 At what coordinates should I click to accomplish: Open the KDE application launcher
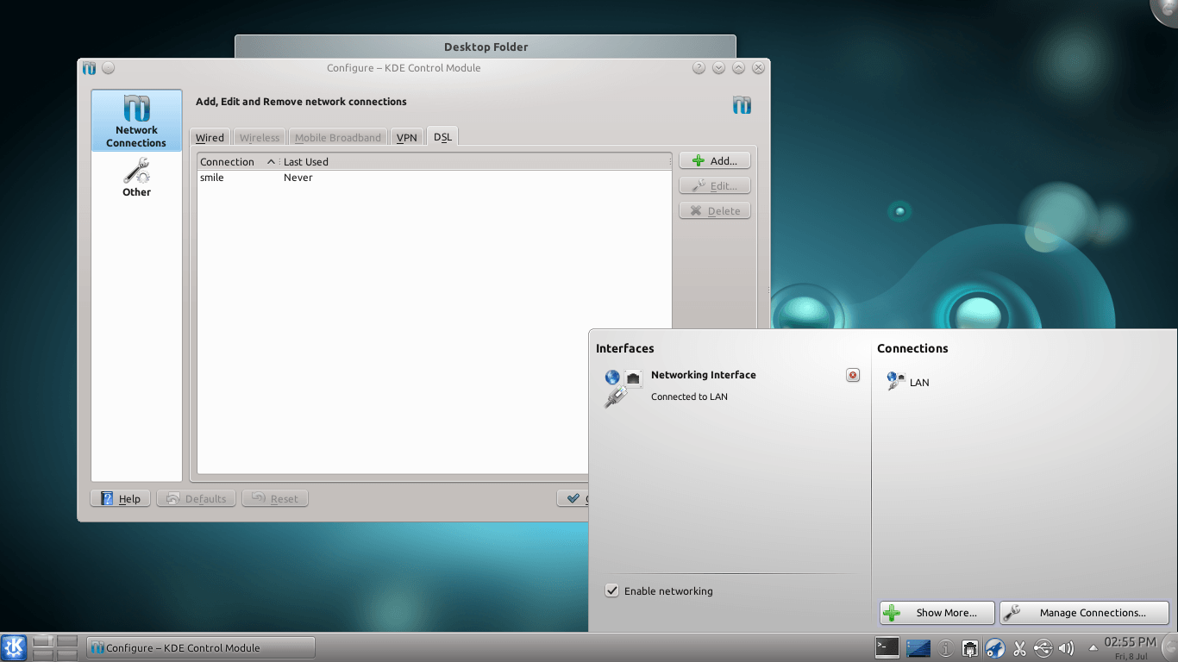click(13, 647)
